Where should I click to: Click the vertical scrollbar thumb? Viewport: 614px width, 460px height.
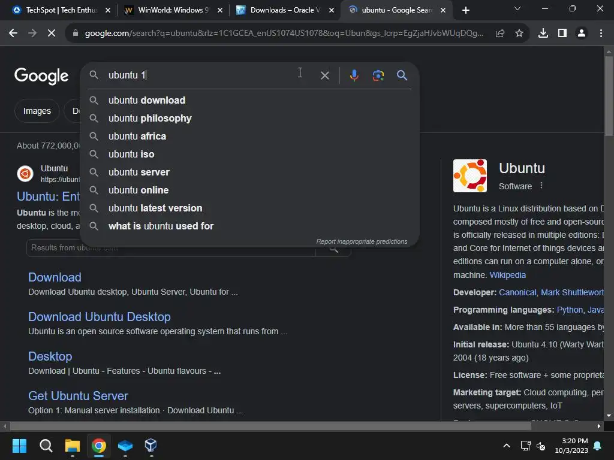(x=609, y=96)
